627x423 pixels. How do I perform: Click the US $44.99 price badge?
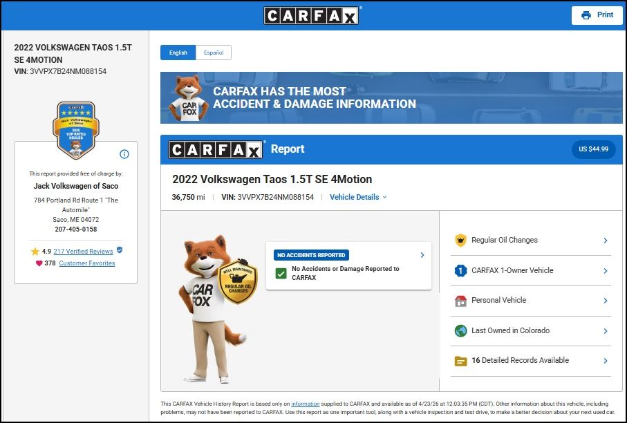[593, 149]
